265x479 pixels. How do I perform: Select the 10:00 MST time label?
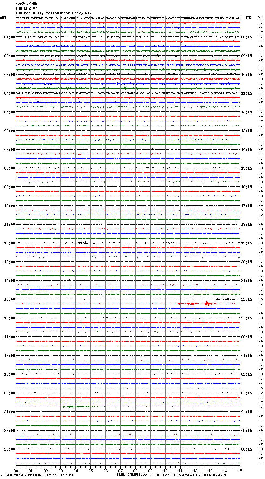pos(10,206)
